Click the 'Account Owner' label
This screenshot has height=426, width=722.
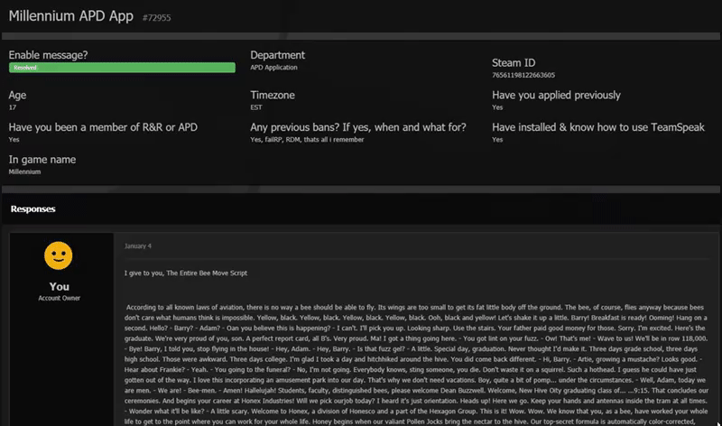click(x=60, y=298)
